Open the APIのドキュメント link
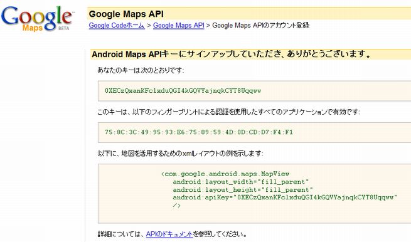 click(169, 234)
